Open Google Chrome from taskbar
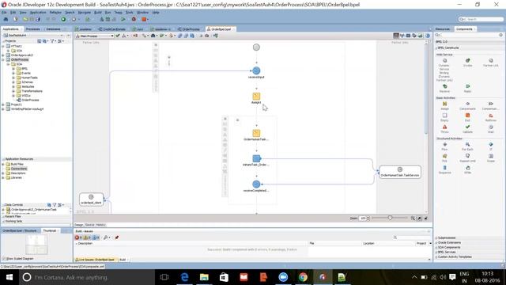This screenshot has height=285, width=506. pos(303,277)
